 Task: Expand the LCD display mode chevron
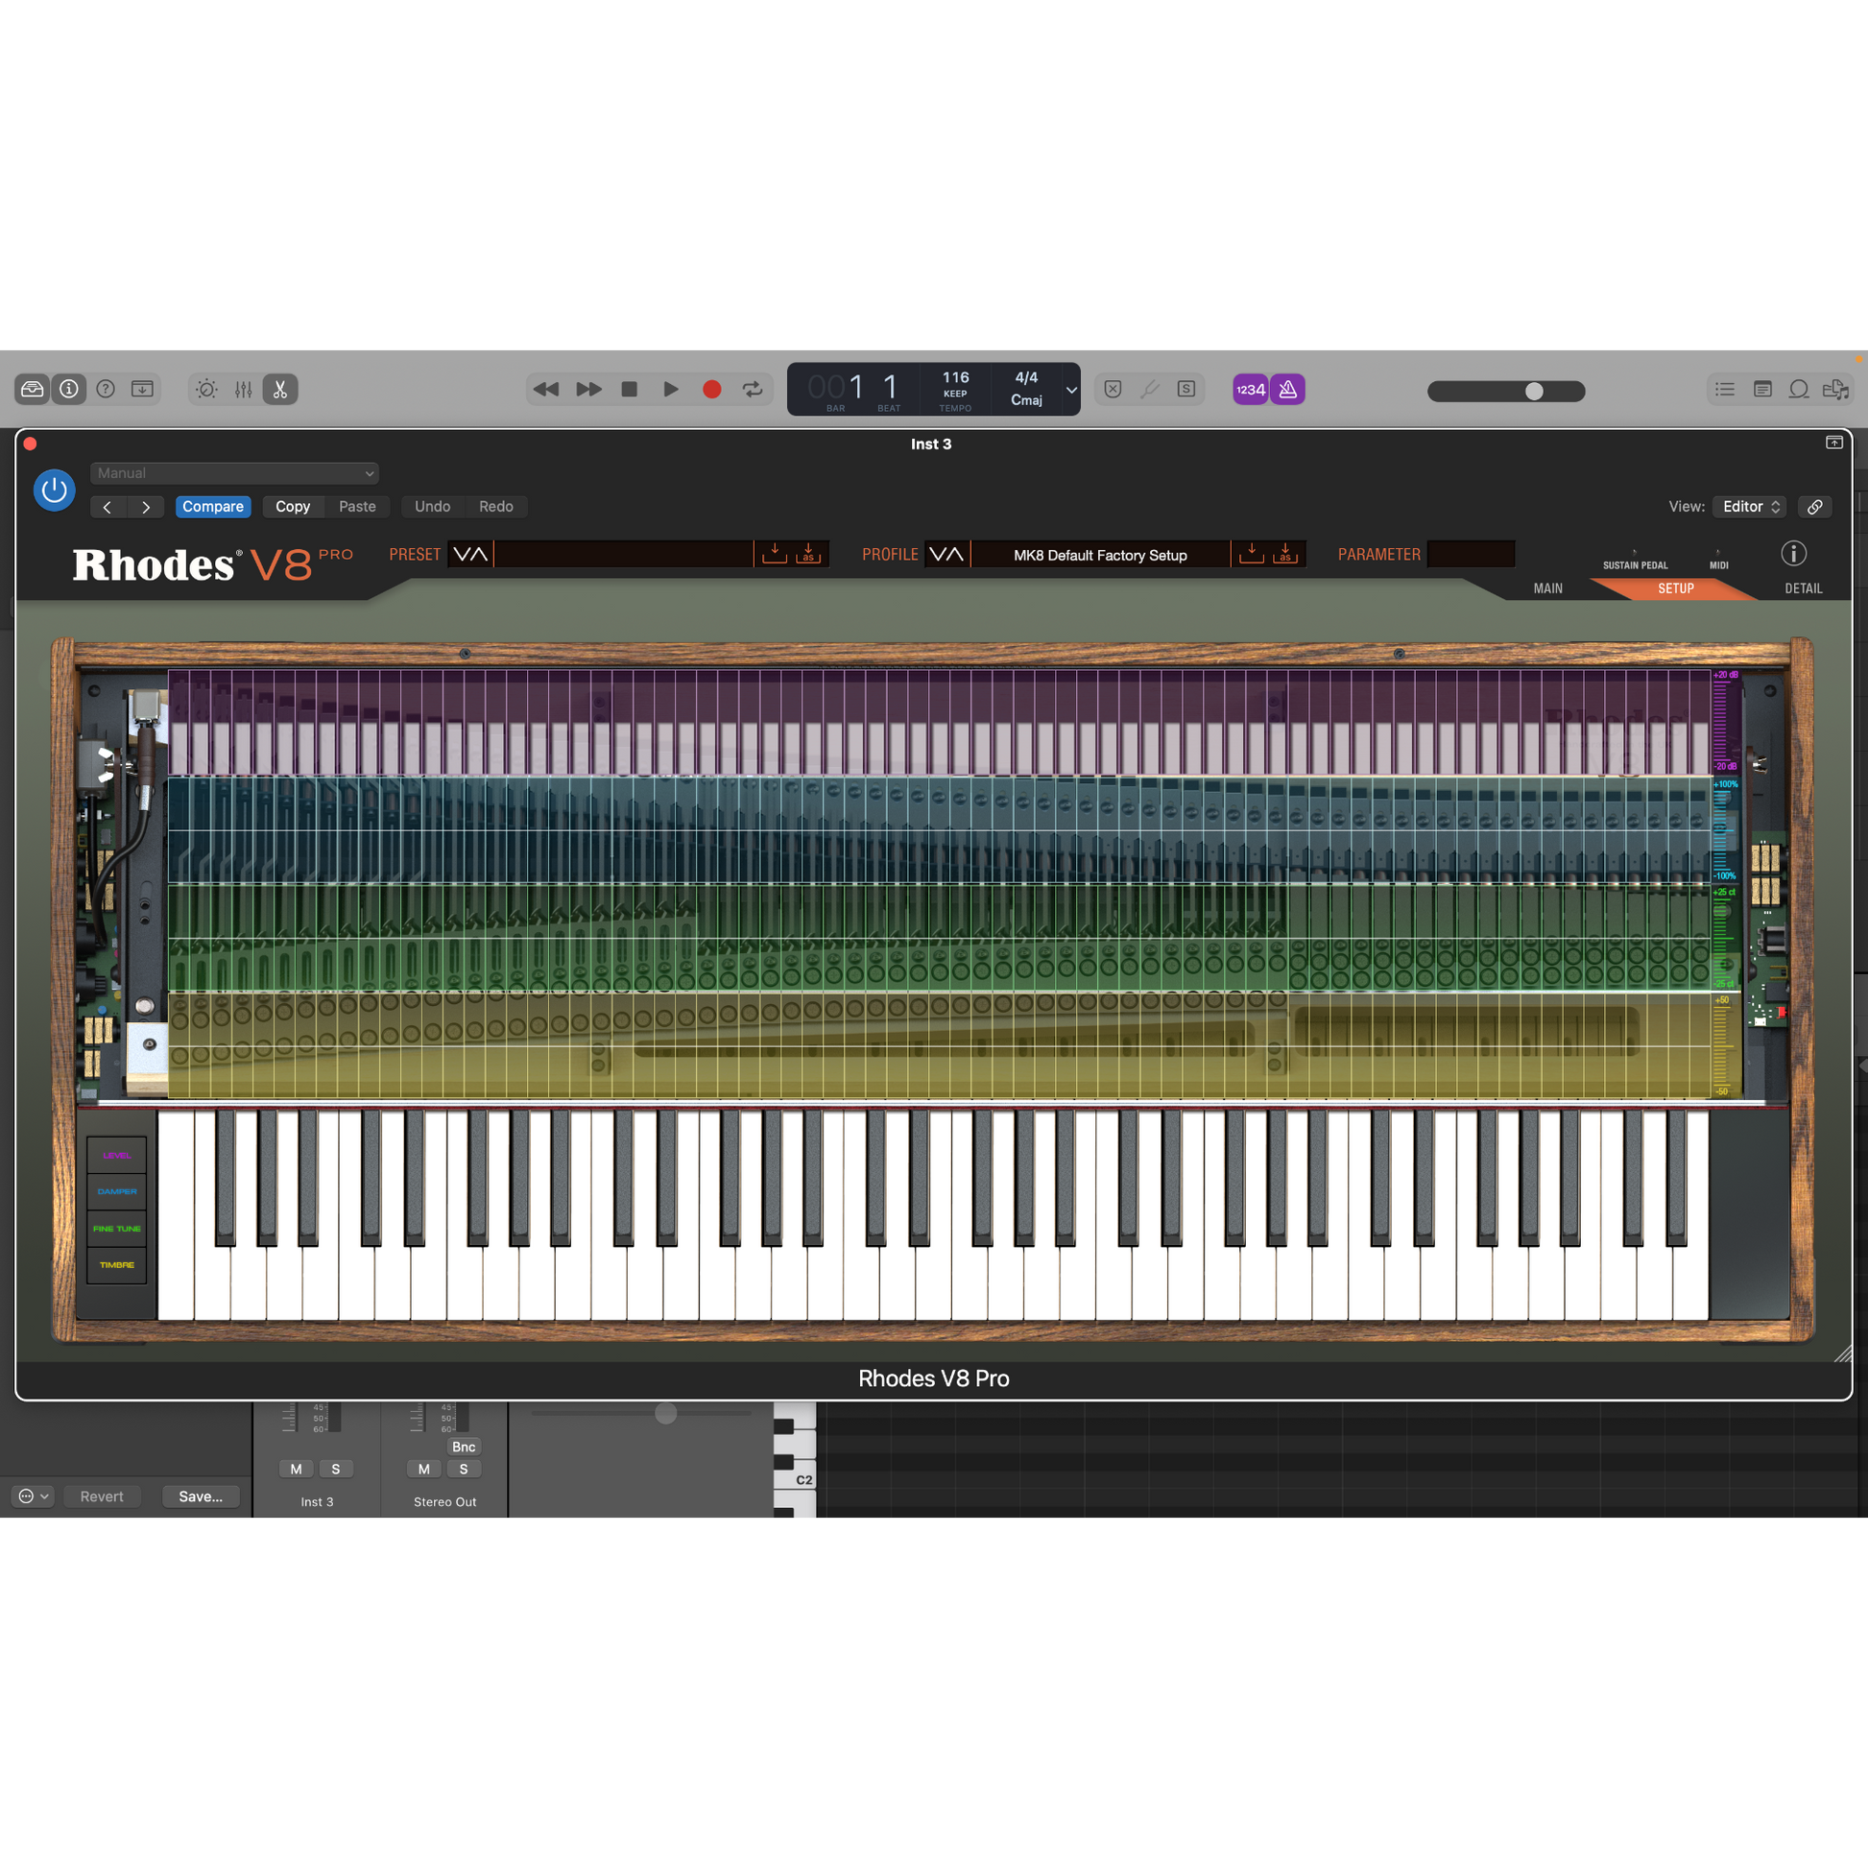pos(1070,390)
